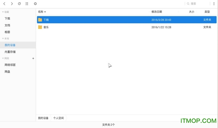The width and height of the screenshot is (218, 128).
Task: Sort by 修改日期 column header
Action: tap(157, 12)
